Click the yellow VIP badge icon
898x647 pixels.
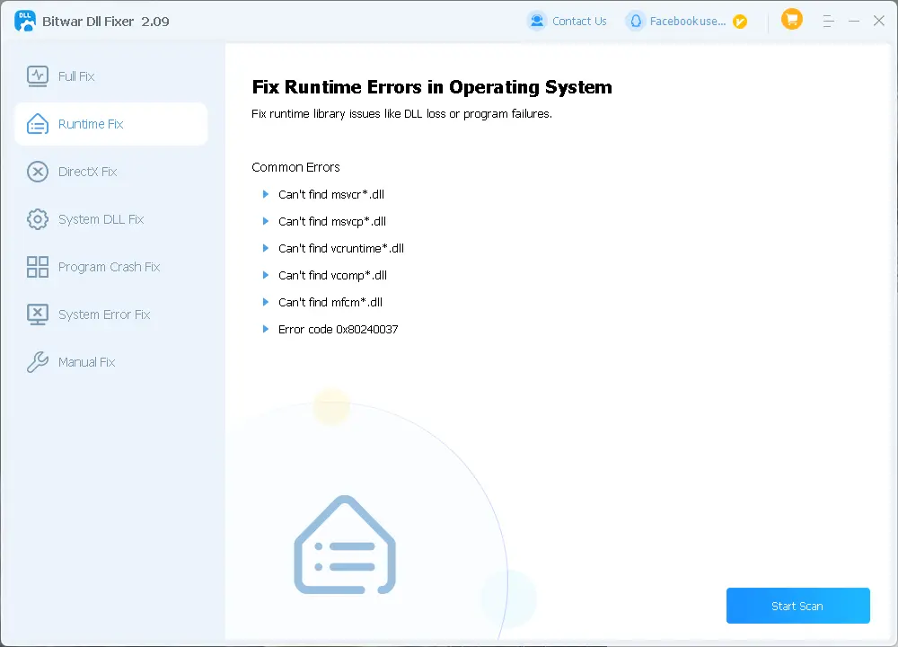tap(740, 22)
